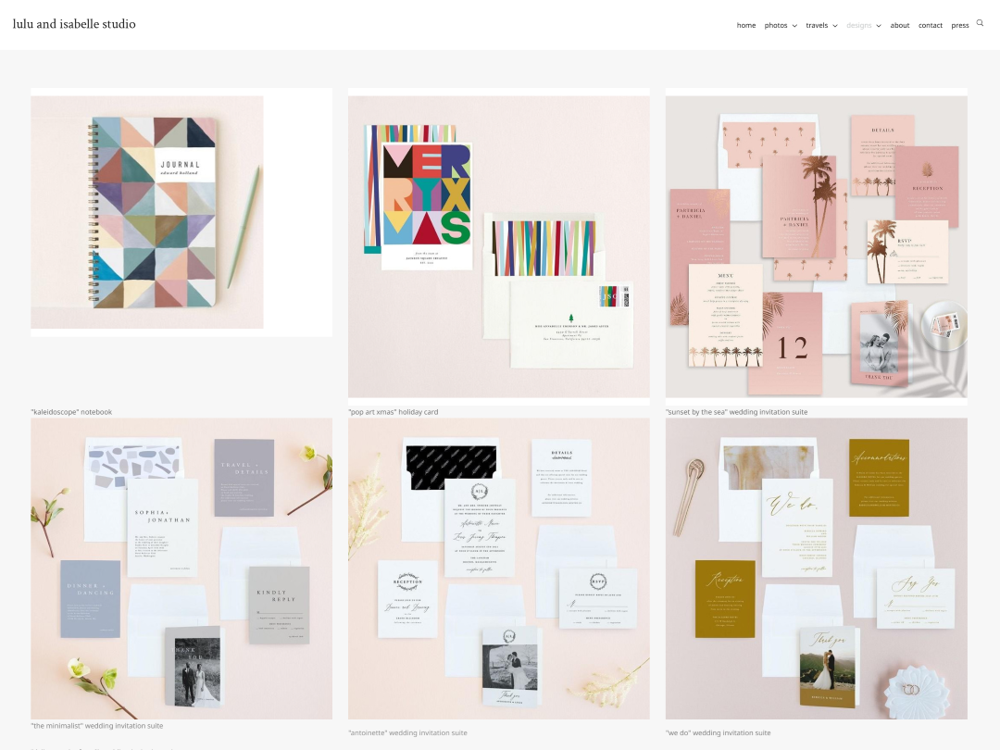This screenshot has width=1000, height=750.
Task: Expand the photos dropdown menu
Action: pyautogui.click(x=776, y=25)
